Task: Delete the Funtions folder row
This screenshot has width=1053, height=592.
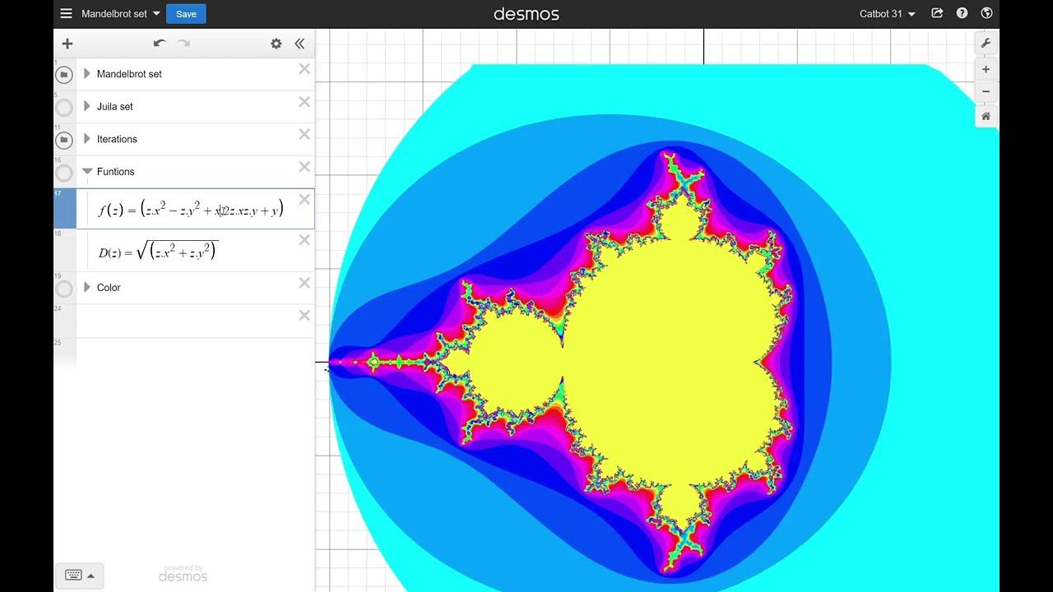Action: (x=304, y=167)
